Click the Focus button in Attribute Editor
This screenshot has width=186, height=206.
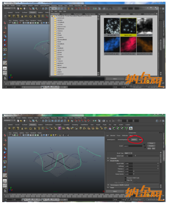[x=151, y=143]
